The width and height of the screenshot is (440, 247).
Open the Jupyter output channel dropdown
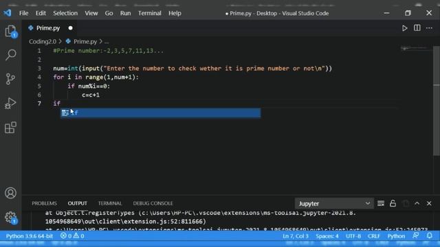334,204
